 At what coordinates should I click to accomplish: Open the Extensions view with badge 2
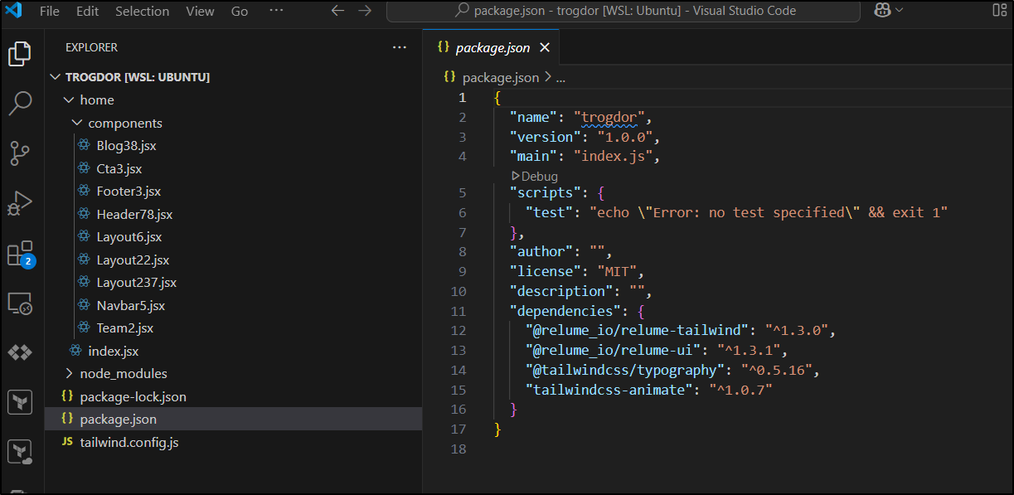pyautogui.click(x=20, y=255)
